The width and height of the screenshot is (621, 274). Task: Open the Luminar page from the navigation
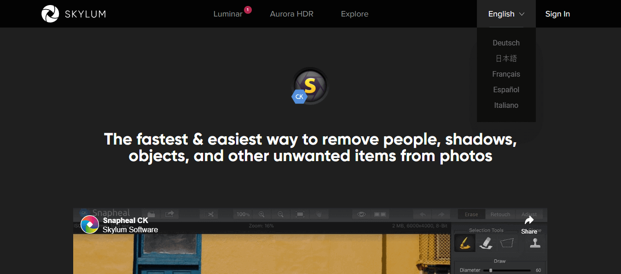coord(228,14)
